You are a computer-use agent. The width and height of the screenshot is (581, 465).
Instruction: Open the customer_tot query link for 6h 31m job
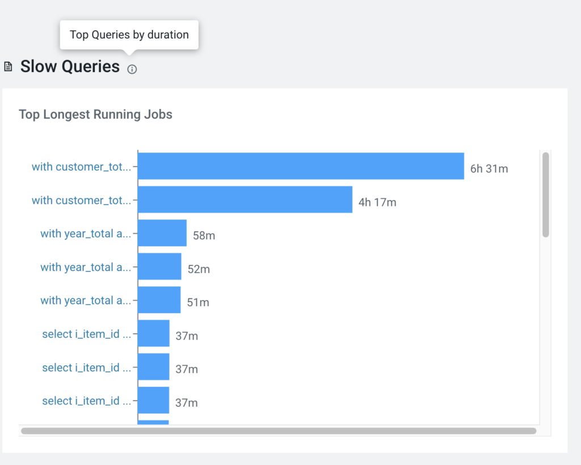(81, 167)
